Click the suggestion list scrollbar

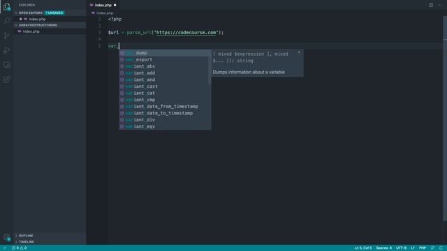click(210, 67)
